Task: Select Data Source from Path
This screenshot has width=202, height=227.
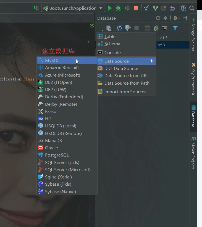Action: click(126, 83)
